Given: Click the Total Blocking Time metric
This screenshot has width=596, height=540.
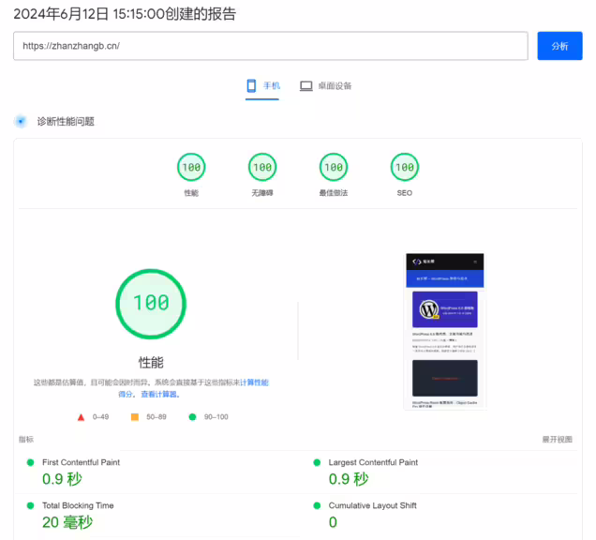Looking at the screenshot, I should point(79,505).
